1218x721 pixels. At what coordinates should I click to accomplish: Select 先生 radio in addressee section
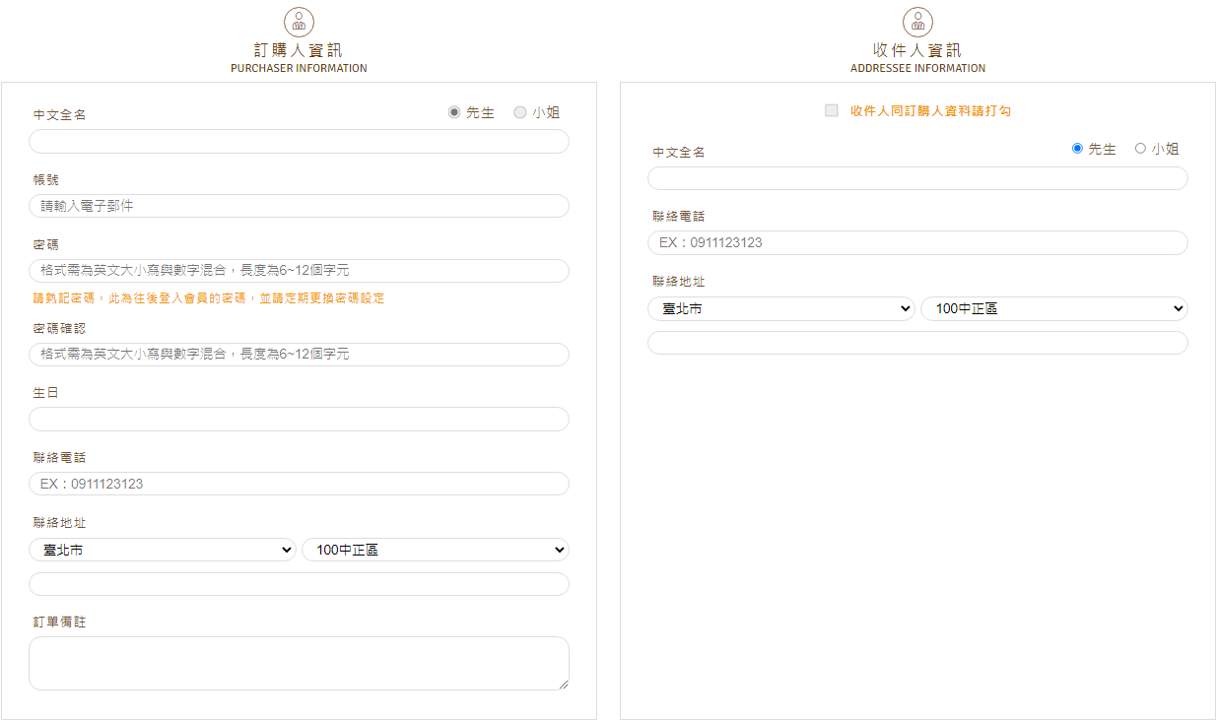(x=1077, y=149)
